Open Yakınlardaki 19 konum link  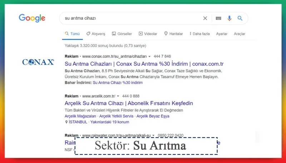coord(110,122)
